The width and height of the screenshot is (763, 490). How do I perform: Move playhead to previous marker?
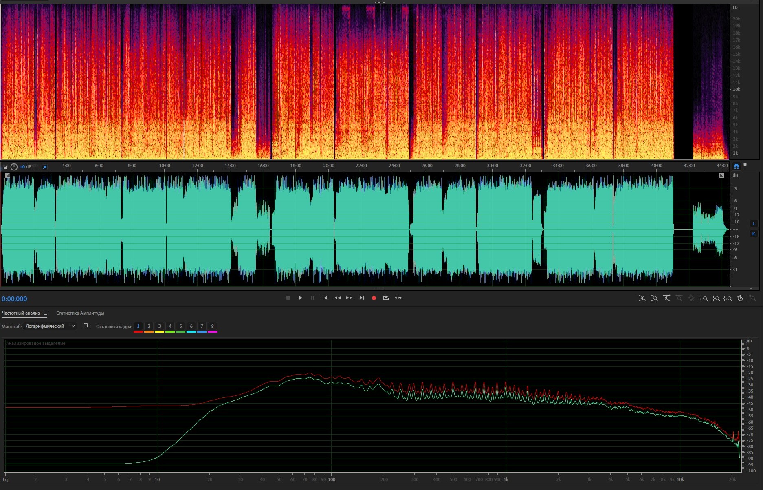click(325, 298)
